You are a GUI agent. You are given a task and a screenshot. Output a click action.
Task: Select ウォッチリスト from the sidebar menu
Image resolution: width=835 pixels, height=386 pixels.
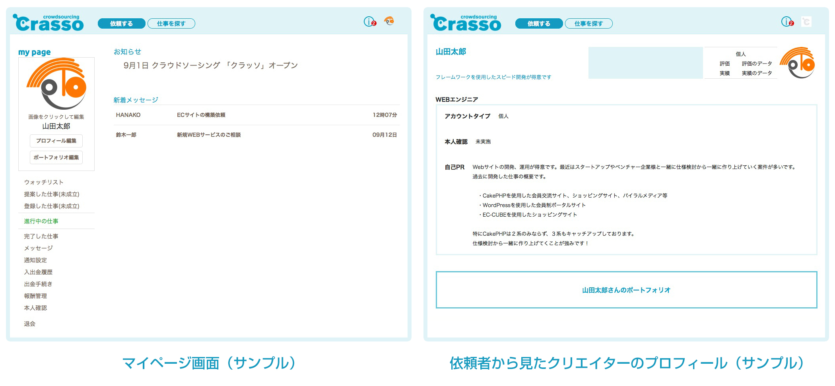pyautogui.click(x=44, y=182)
